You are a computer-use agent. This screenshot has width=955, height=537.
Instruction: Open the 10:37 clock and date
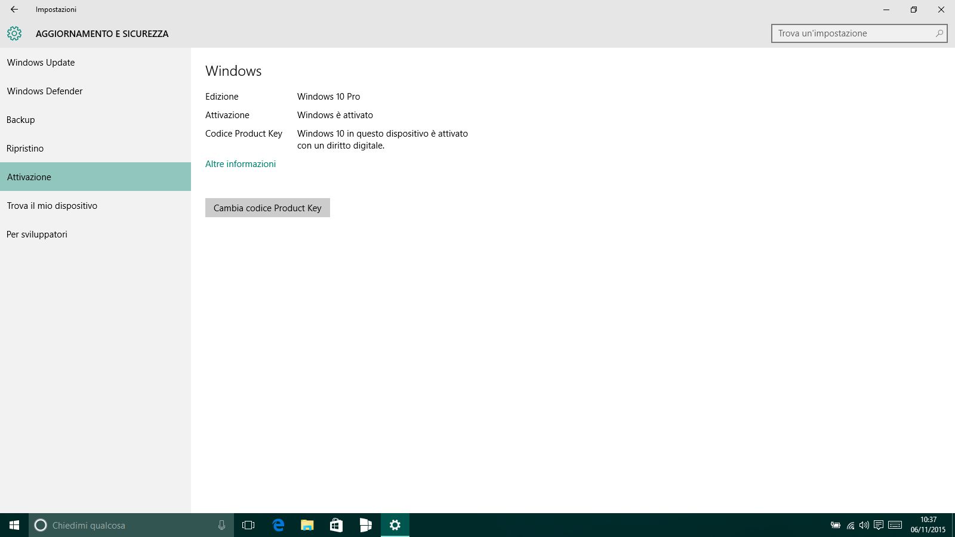928,525
